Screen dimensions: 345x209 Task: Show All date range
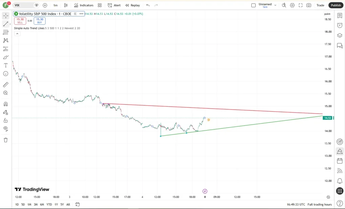coord(68,204)
